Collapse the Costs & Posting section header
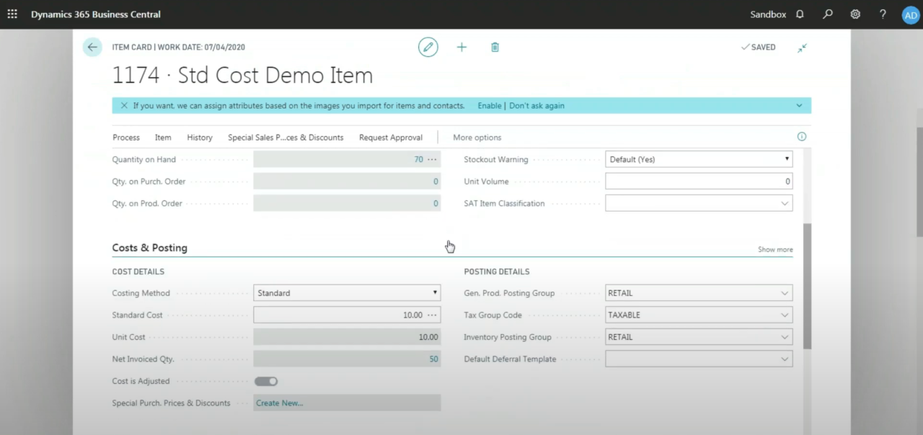This screenshot has height=435, width=923. click(149, 248)
